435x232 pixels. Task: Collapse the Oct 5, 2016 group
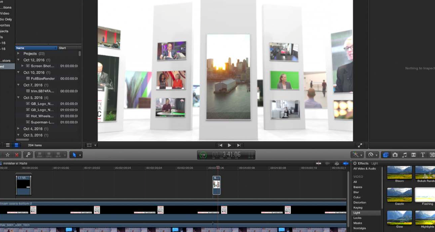click(19, 97)
